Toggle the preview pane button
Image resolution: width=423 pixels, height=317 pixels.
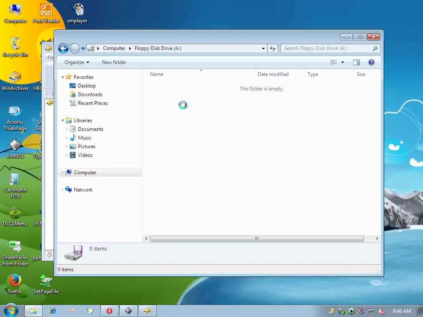coord(356,62)
